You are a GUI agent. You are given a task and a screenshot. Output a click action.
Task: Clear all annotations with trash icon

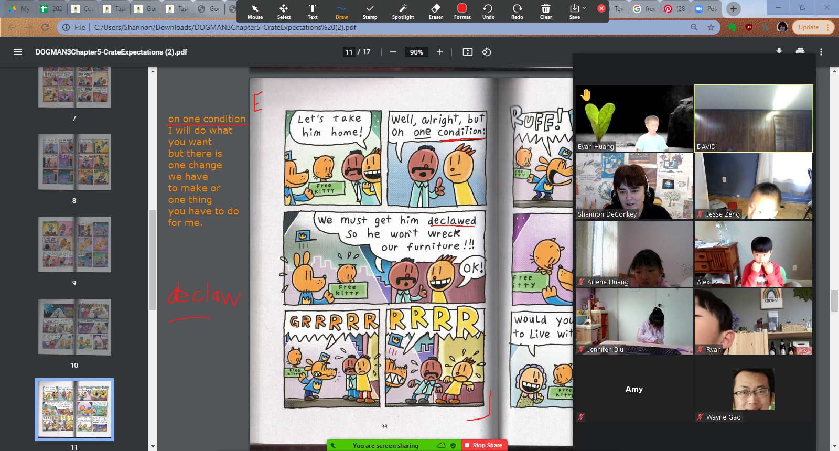pyautogui.click(x=546, y=11)
